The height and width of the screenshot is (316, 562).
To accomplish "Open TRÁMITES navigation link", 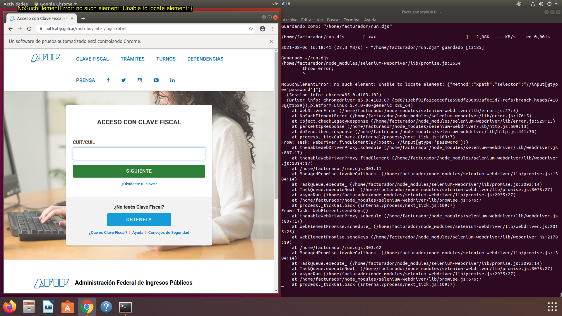I will (133, 59).
